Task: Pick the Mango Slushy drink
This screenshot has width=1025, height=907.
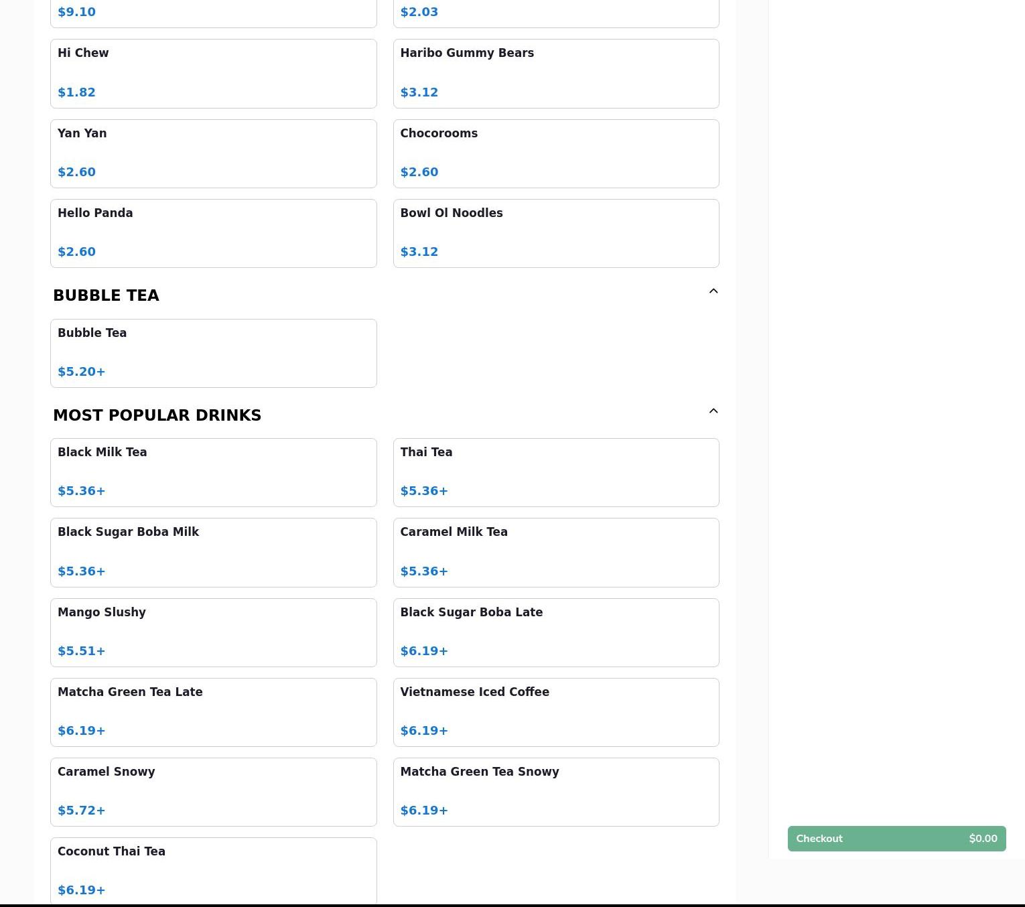Action: coord(213,632)
